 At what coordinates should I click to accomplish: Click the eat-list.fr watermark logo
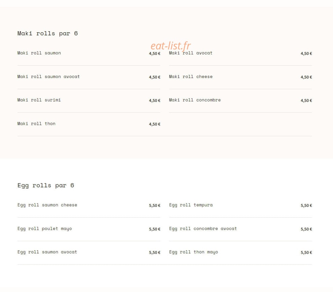pos(170,46)
